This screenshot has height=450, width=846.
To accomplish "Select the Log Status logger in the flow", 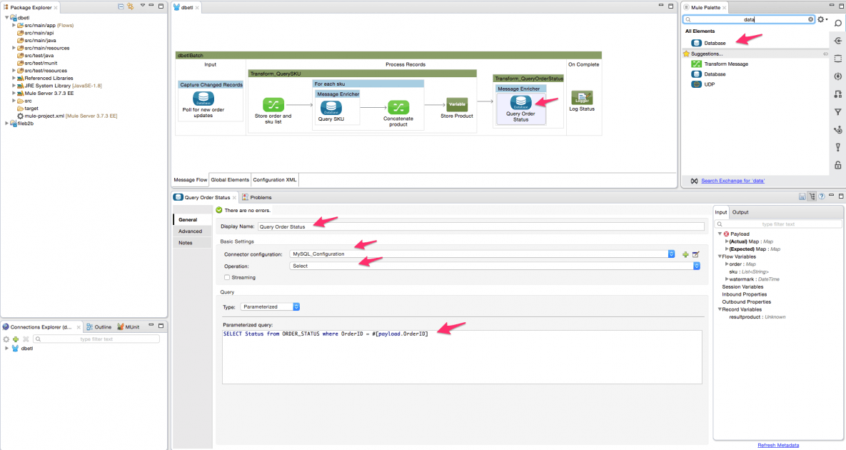I will click(x=582, y=97).
